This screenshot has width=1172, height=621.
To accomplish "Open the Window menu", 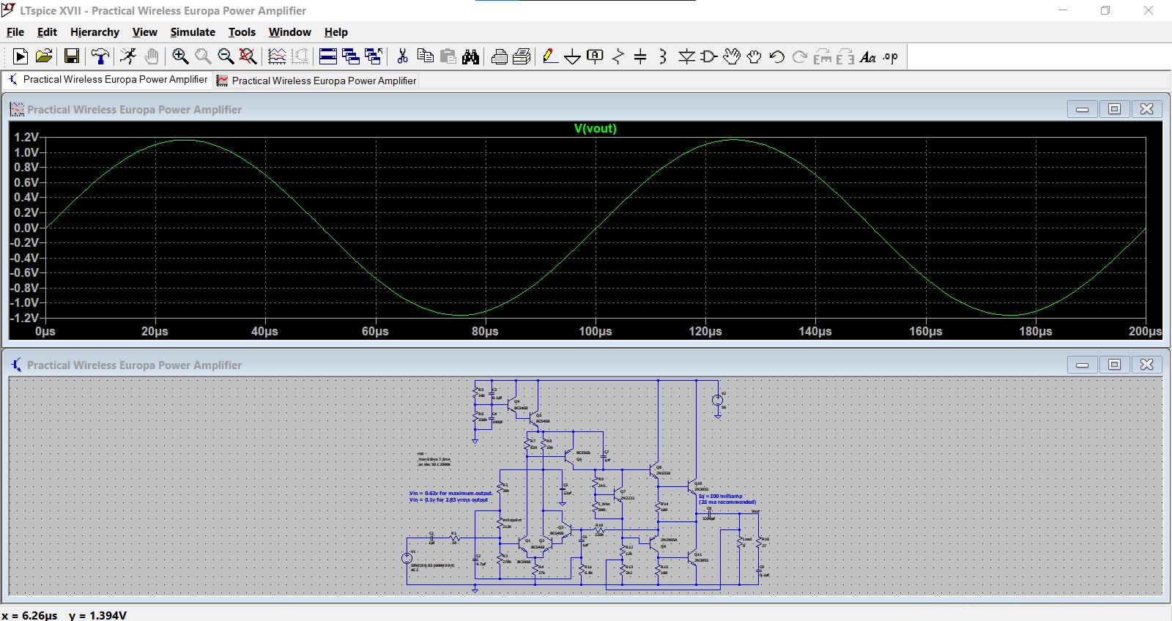I will point(289,32).
